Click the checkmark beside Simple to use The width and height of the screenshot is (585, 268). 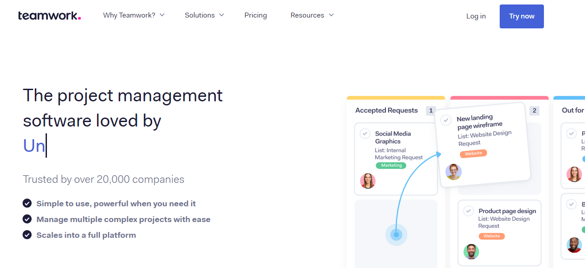(27, 204)
